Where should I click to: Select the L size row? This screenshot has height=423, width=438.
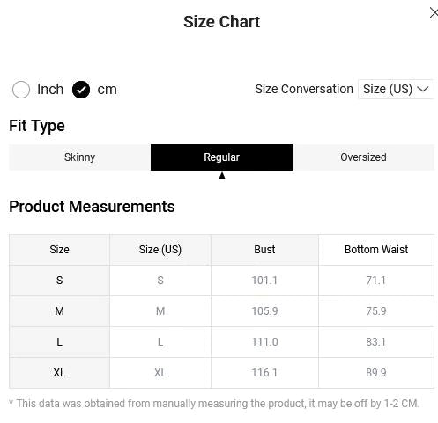click(x=221, y=342)
